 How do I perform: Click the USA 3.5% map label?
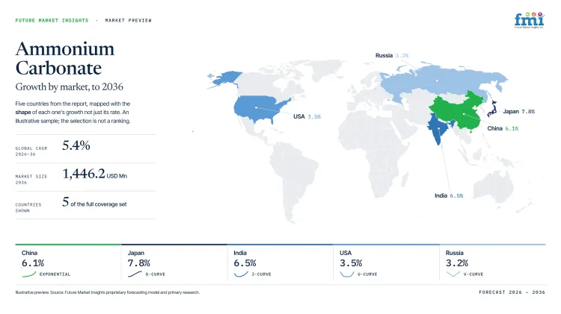[307, 116]
